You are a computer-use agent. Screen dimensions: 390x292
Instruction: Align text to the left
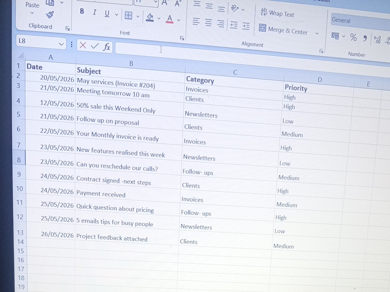pos(196,21)
